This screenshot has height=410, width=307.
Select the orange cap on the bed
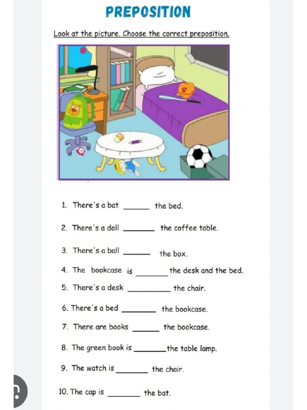tap(185, 90)
